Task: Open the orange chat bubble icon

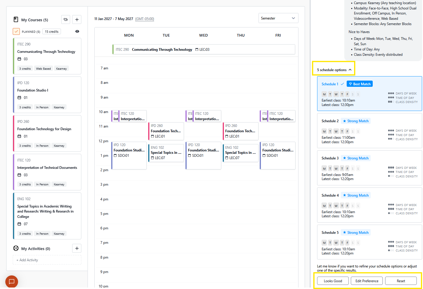Action: pyautogui.click(x=12, y=281)
